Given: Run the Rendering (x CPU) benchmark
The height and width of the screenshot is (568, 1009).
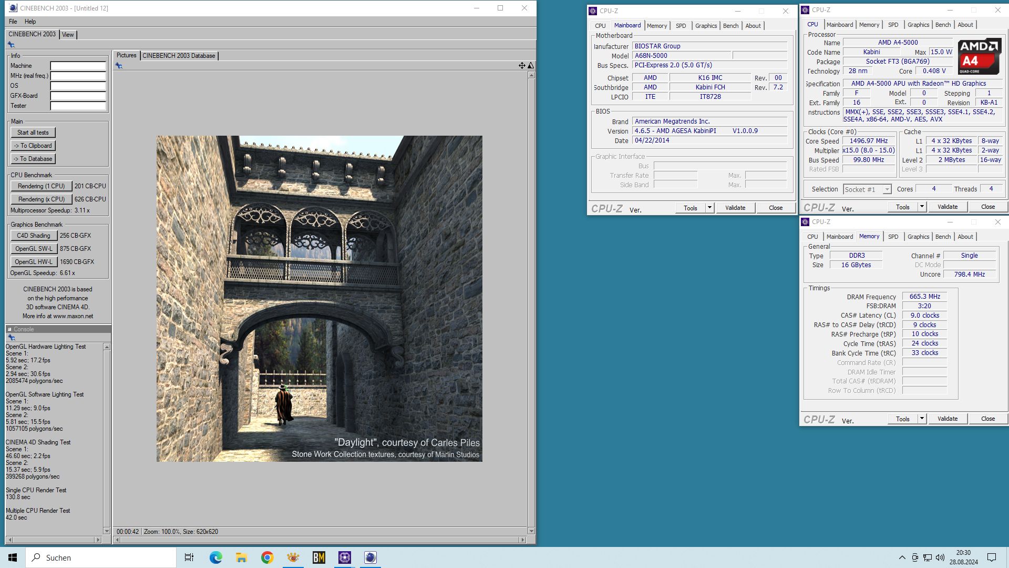Looking at the screenshot, I should click(41, 199).
